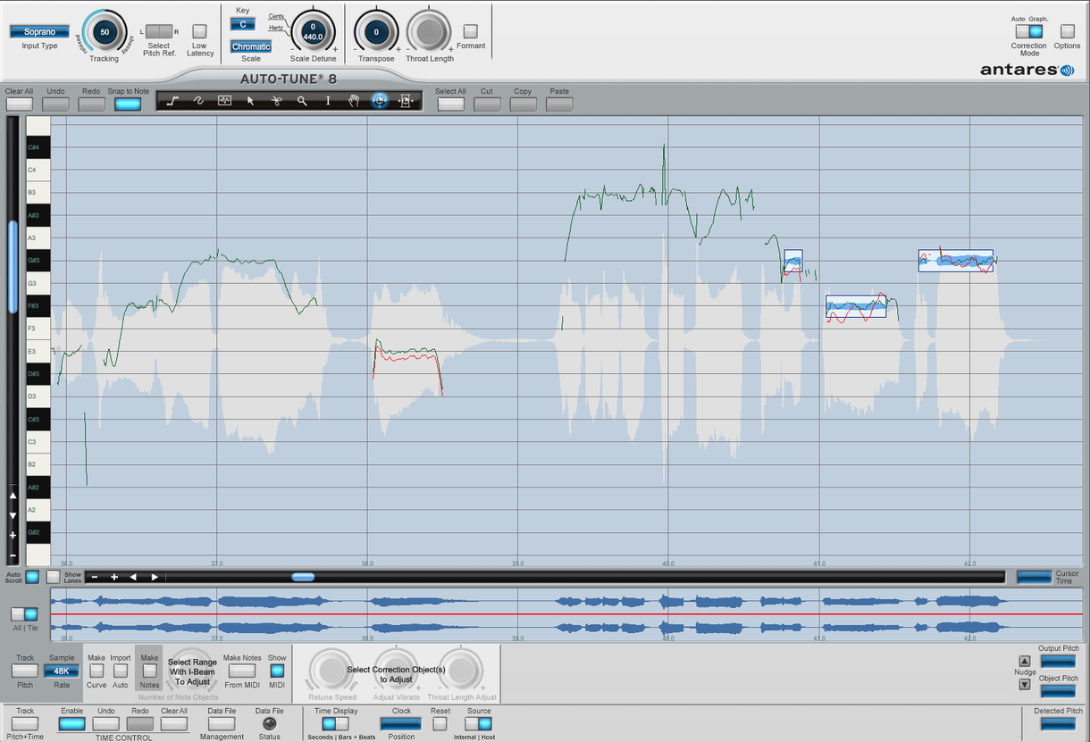Open the 48K Sample Rate selector
This screenshot has height=742, width=1090.
(x=61, y=671)
